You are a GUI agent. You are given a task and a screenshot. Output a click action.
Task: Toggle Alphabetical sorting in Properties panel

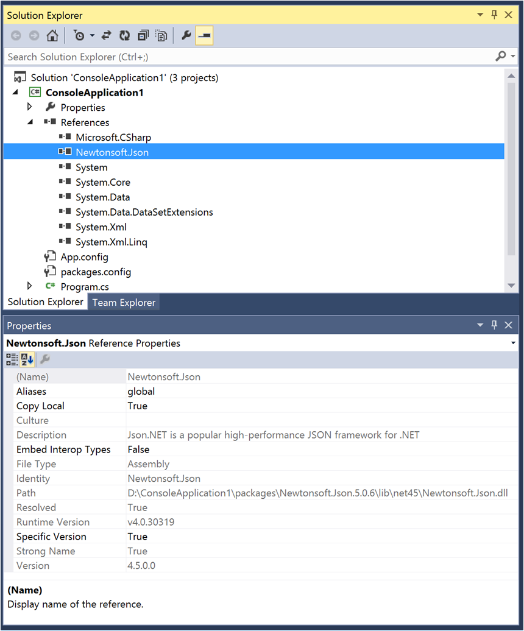pos(27,359)
